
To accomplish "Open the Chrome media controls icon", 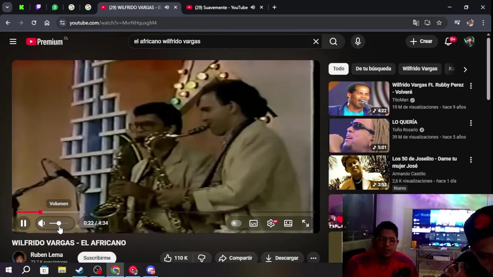I will pos(457,23).
